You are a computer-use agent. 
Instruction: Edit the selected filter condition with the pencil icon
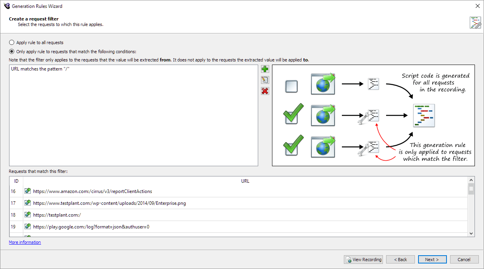coord(265,80)
